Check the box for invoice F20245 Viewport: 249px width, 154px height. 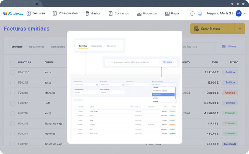(x=12, y=124)
